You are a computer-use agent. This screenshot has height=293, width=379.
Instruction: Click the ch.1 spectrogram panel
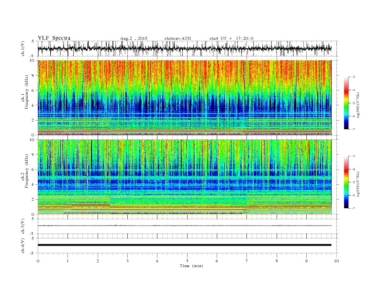click(184, 98)
